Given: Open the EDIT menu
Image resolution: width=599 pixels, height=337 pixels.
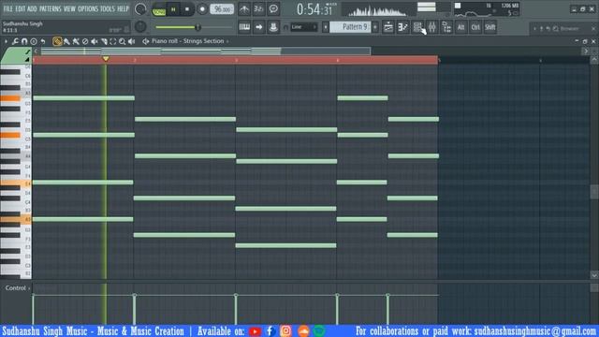Looking at the screenshot, I should 21,8.
